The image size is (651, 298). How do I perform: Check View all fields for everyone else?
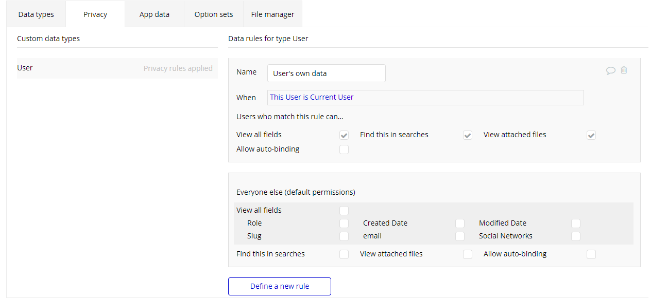pyautogui.click(x=344, y=210)
